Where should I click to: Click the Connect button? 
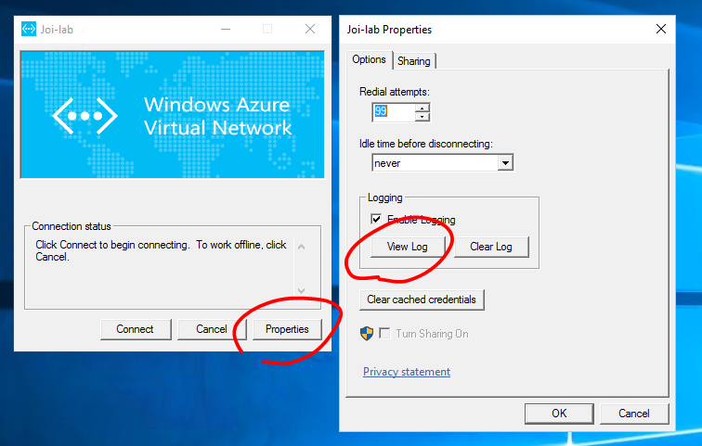[x=135, y=329]
